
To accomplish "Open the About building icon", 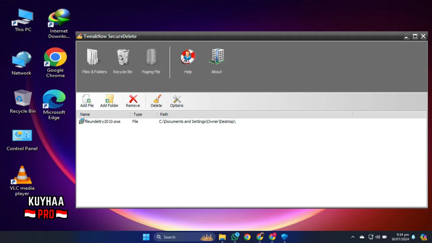I will pos(216,61).
